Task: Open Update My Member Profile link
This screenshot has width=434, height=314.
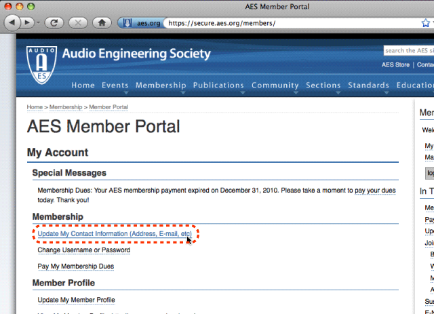Action: [x=76, y=300]
